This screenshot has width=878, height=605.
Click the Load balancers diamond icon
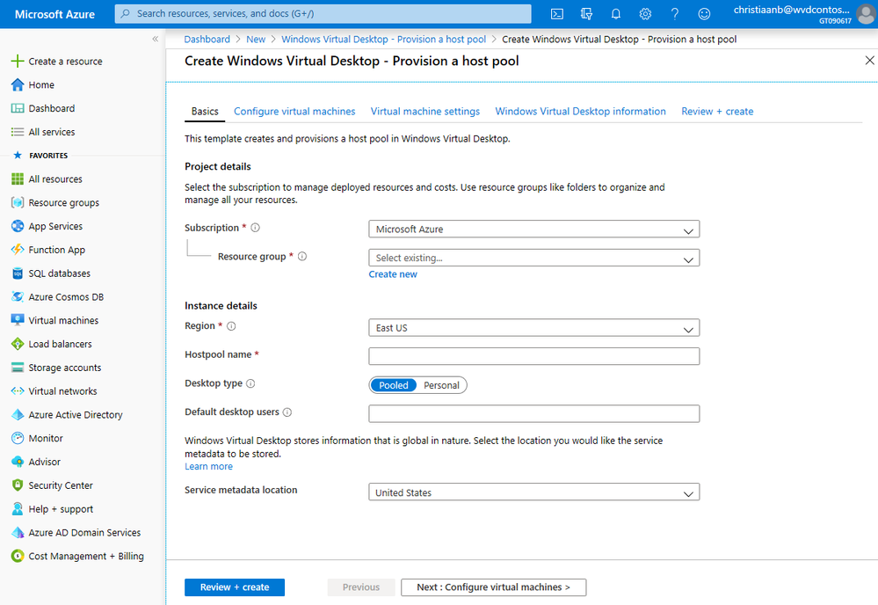(x=18, y=344)
